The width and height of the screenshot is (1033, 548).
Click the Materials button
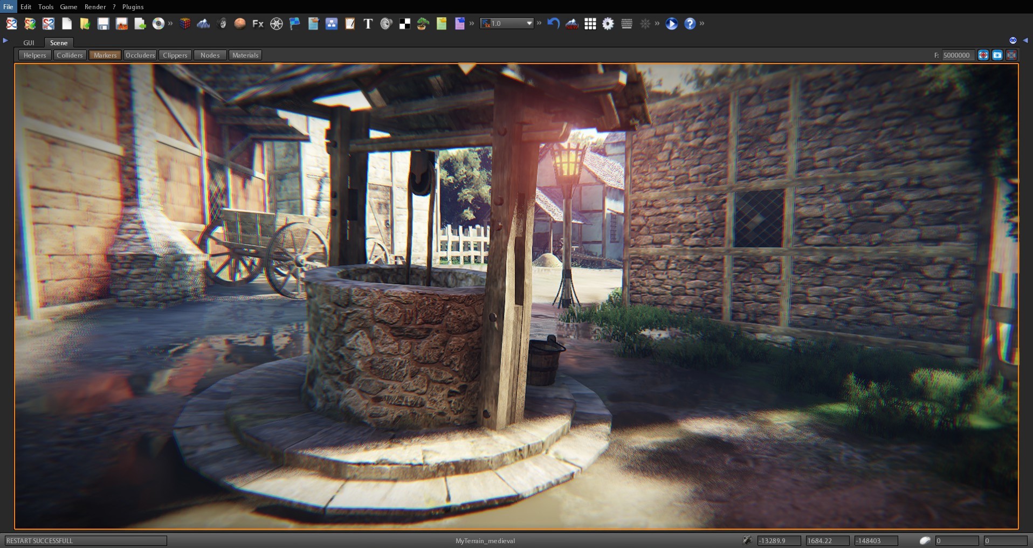pos(245,55)
